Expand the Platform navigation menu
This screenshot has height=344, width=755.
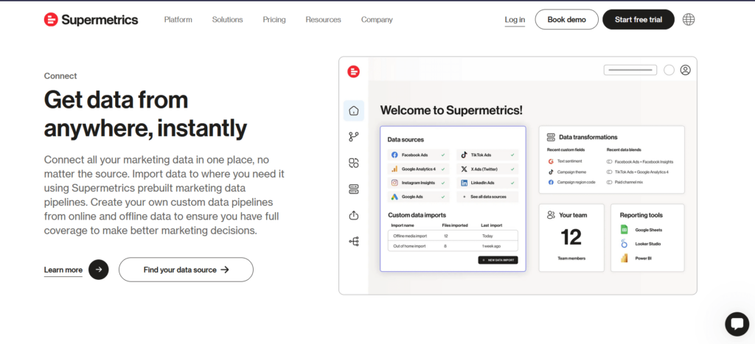178,20
